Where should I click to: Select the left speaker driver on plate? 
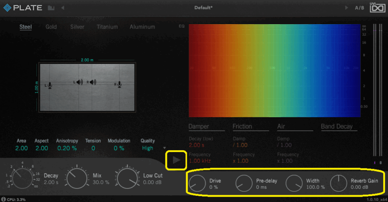tap(78, 82)
